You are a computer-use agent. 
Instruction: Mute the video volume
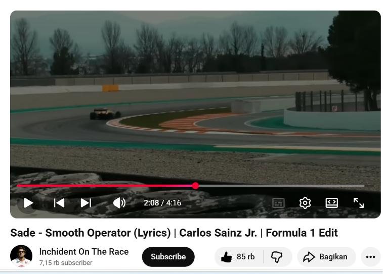tap(119, 203)
